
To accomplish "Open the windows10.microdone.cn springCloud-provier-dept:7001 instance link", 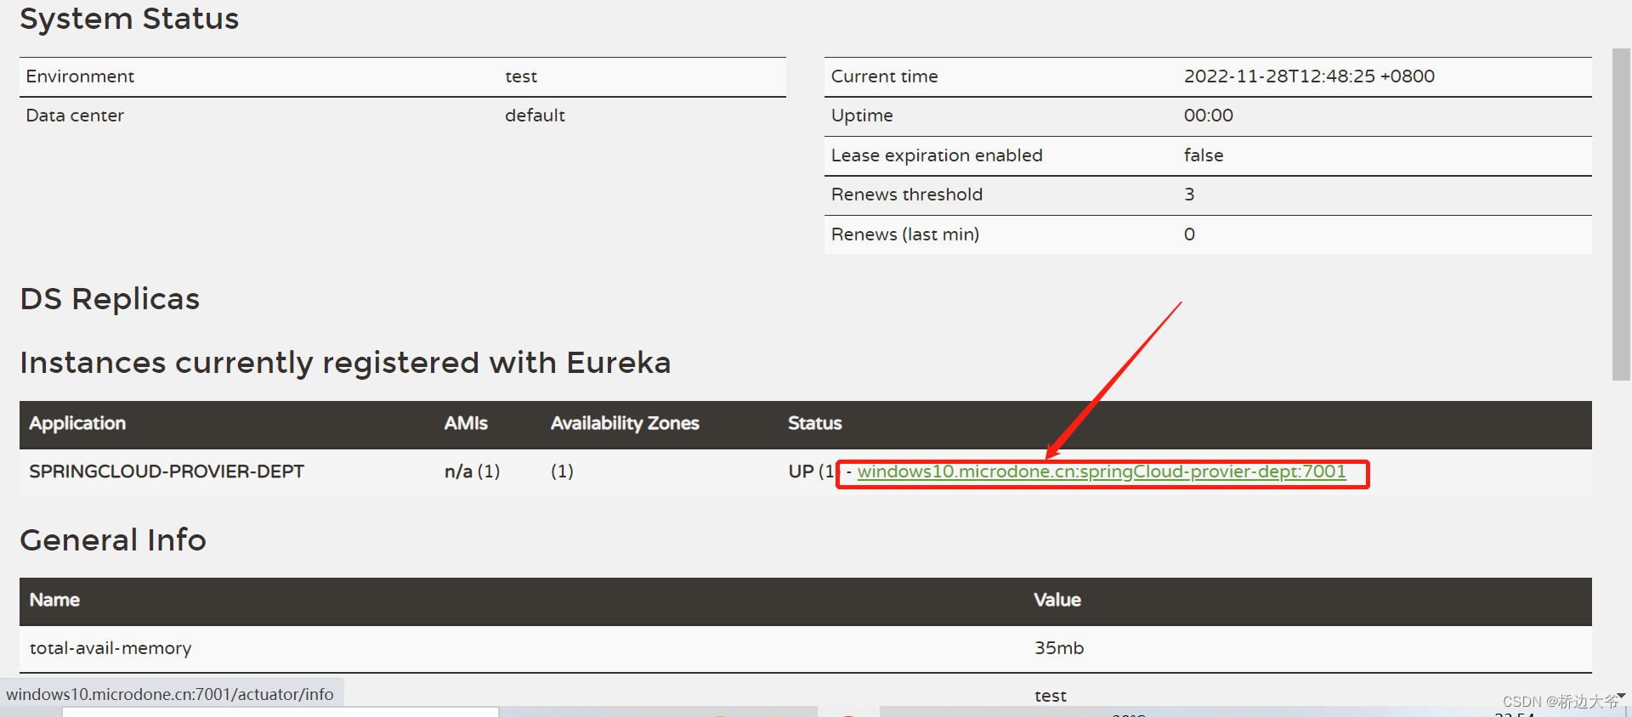I will click(x=1102, y=471).
